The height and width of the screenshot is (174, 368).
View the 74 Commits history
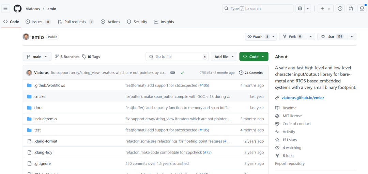pos(251,73)
